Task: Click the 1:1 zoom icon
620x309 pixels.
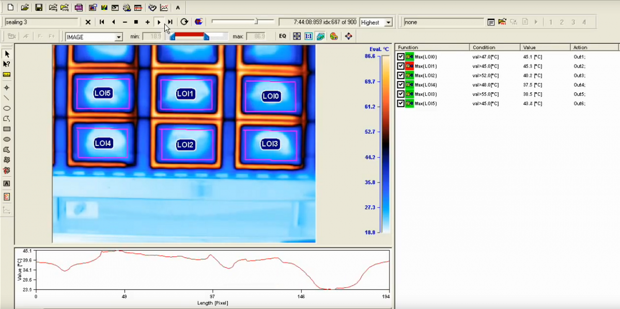Action: tap(308, 36)
